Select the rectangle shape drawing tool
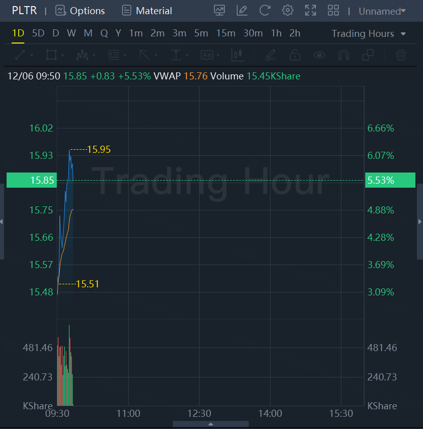The width and height of the screenshot is (423, 429). tap(51, 55)
